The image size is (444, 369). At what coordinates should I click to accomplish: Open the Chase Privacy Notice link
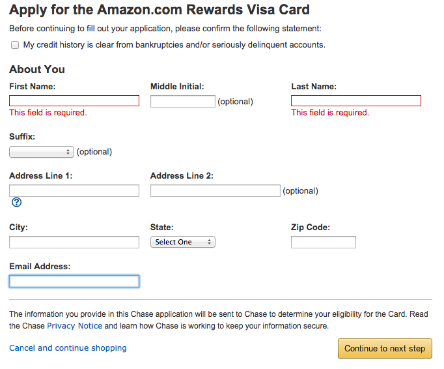pos(74,325)
